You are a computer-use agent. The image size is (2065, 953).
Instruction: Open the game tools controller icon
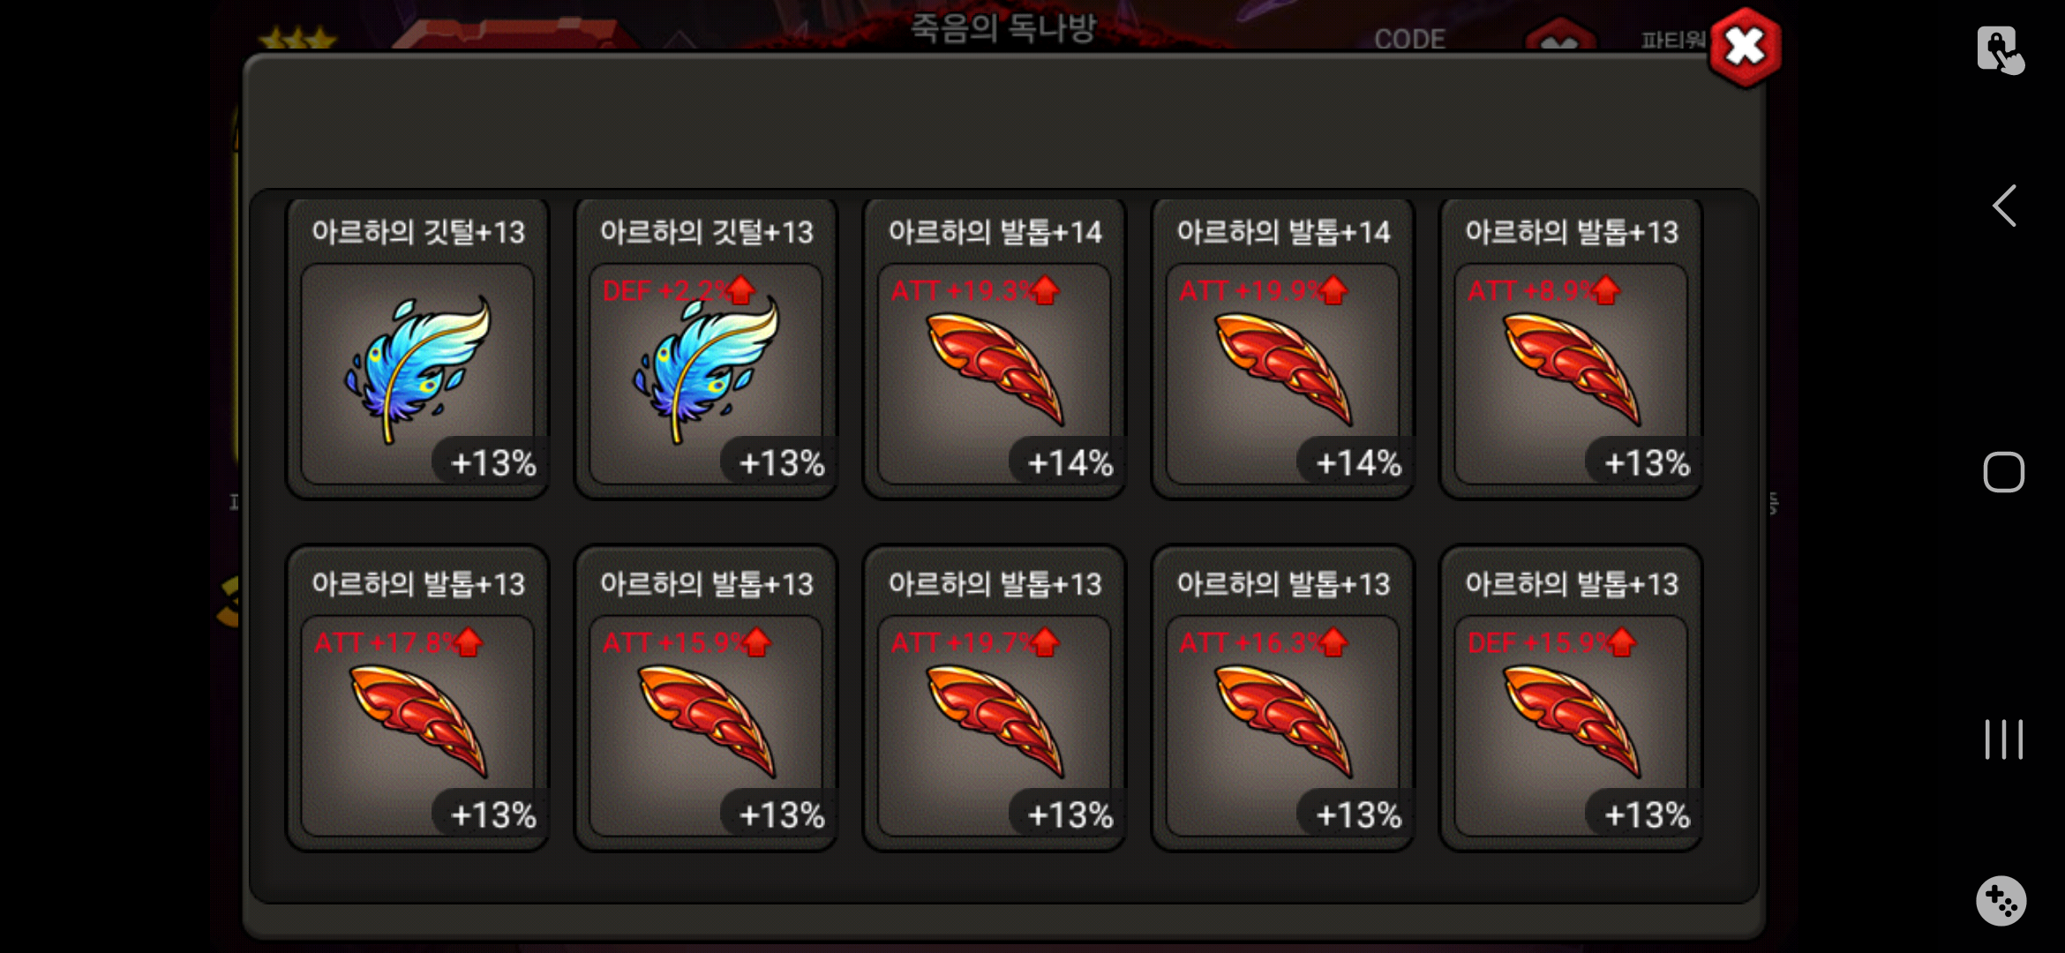coord(2001,901)
